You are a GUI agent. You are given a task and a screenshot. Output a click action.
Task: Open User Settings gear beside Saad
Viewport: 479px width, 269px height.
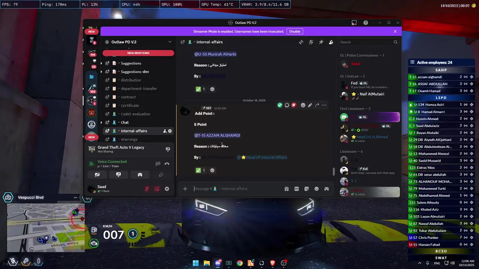pyautogui.click(x=167, y=189)
